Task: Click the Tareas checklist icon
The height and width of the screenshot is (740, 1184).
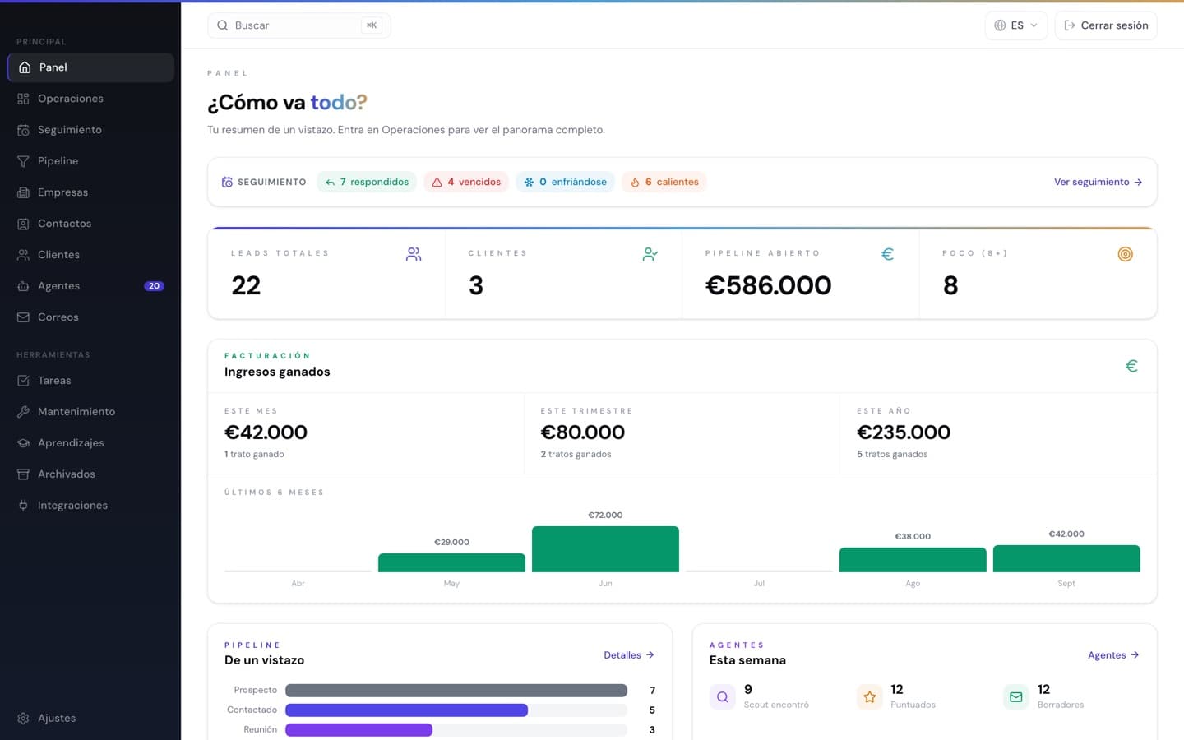Action: pyautogui.click(x=23, y=381)
